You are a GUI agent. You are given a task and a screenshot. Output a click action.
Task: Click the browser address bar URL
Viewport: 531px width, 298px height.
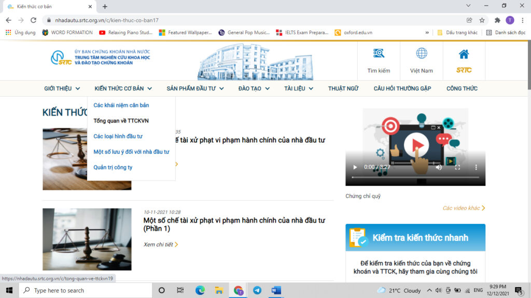point(107,20)
